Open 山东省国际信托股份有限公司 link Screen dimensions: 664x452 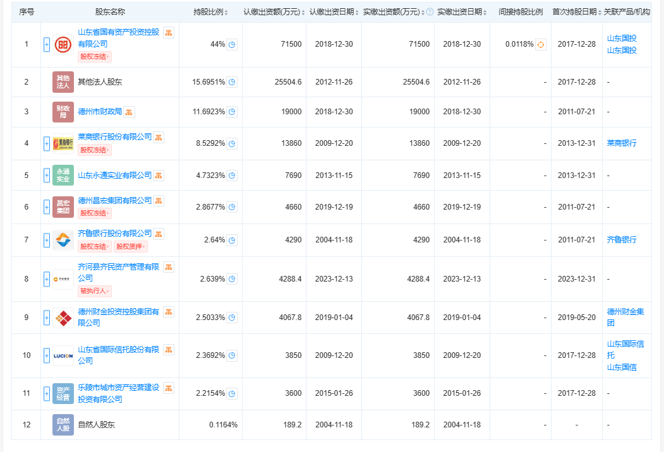[x=119, y=355]
